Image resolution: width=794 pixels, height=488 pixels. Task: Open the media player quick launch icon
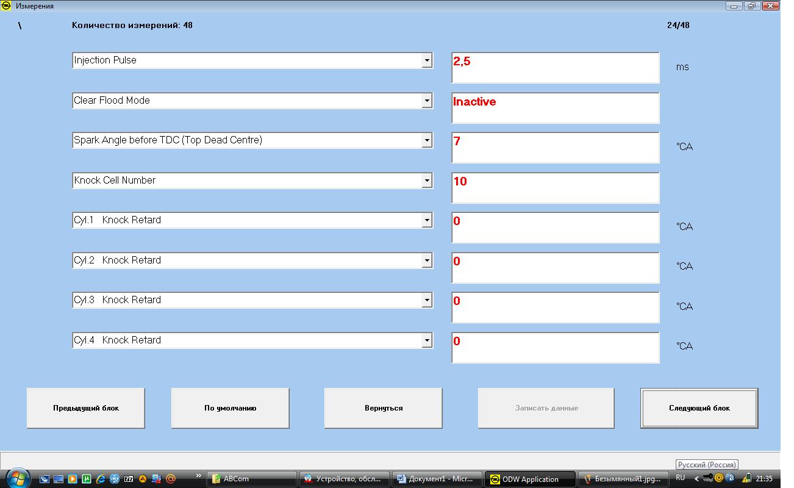tap(73, 479)
